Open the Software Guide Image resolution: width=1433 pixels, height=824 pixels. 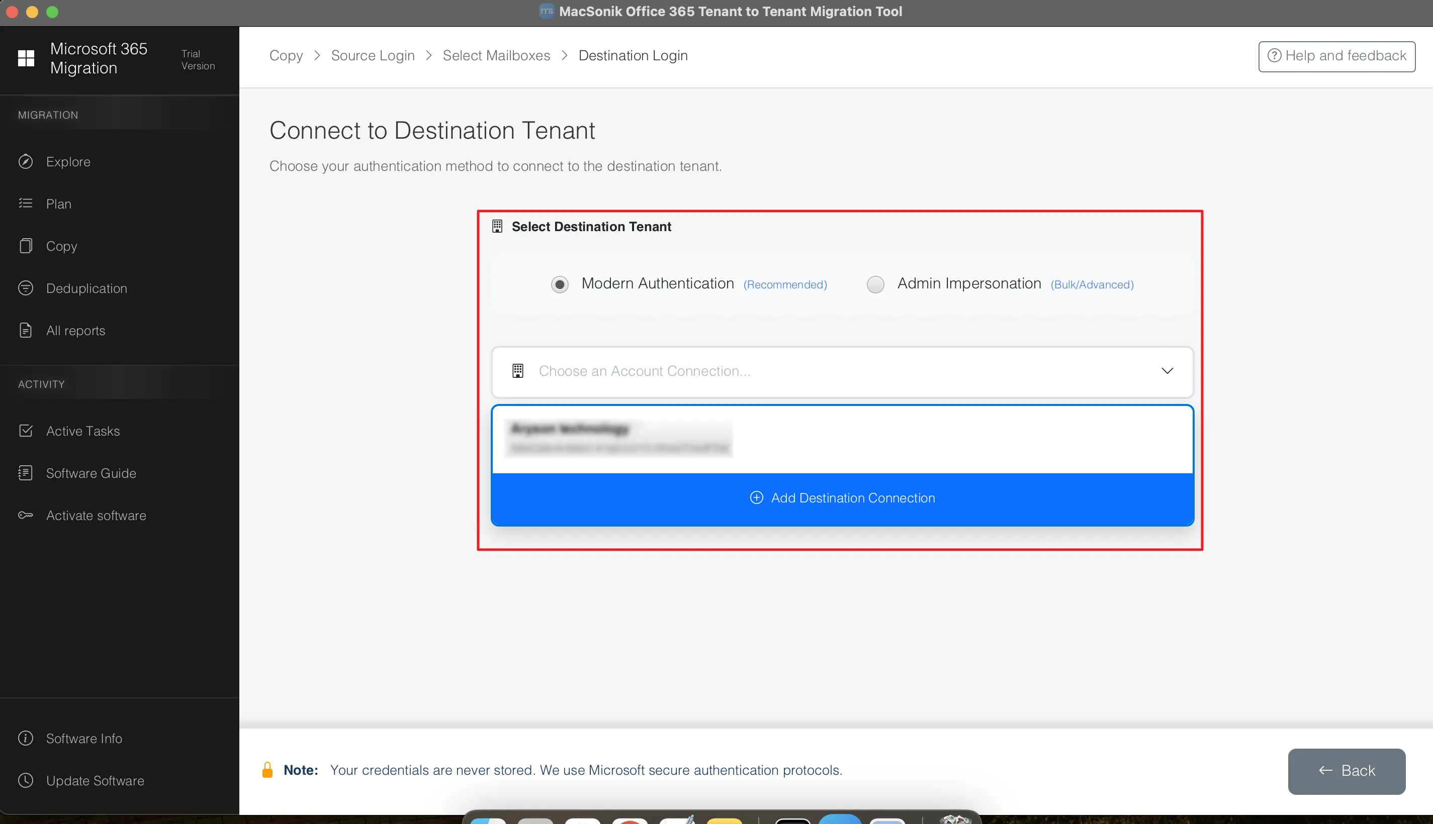(91, 473)
